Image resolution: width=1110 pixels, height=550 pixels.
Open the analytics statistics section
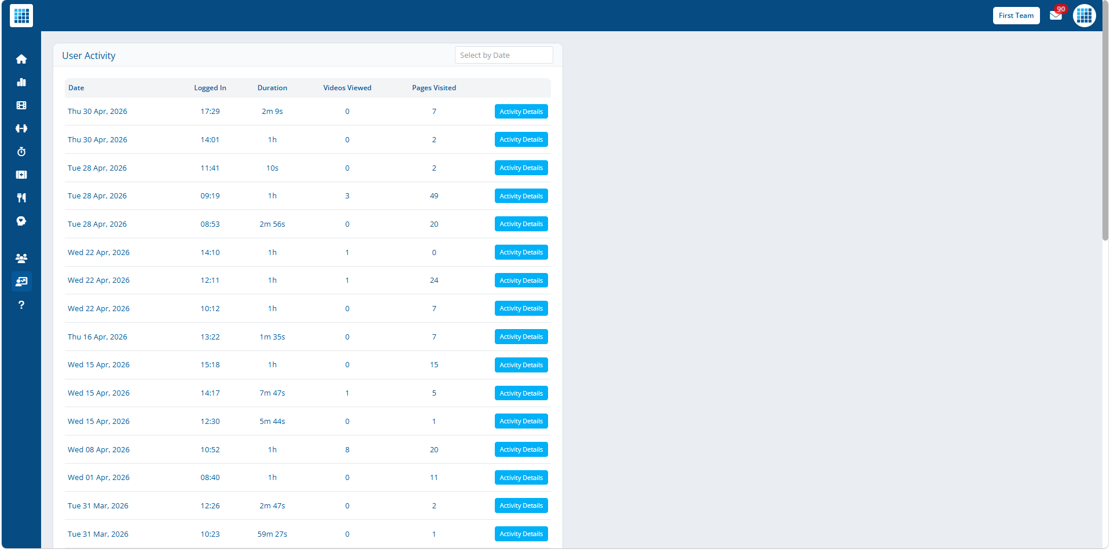pos(21,82)
